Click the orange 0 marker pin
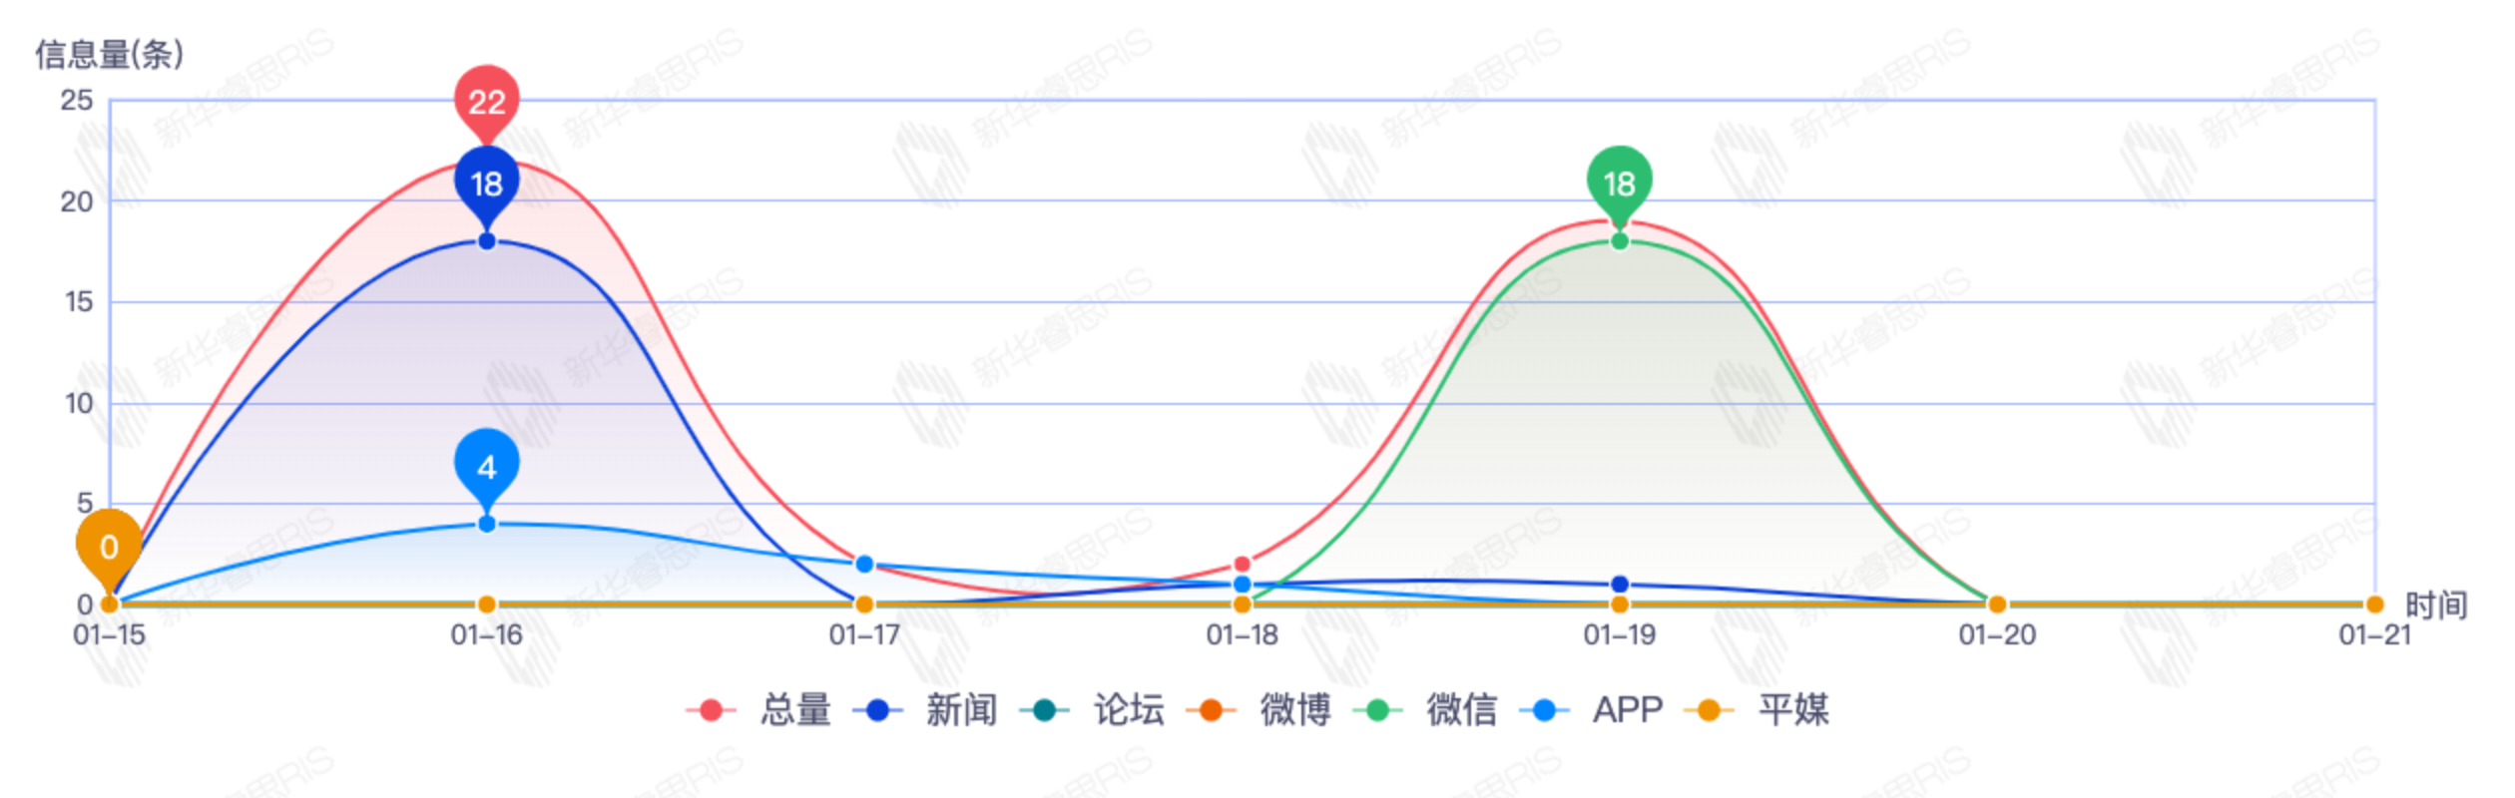The height and width of the screenshot is (798, 2515). pyautogui.click(x=109, y=547)
